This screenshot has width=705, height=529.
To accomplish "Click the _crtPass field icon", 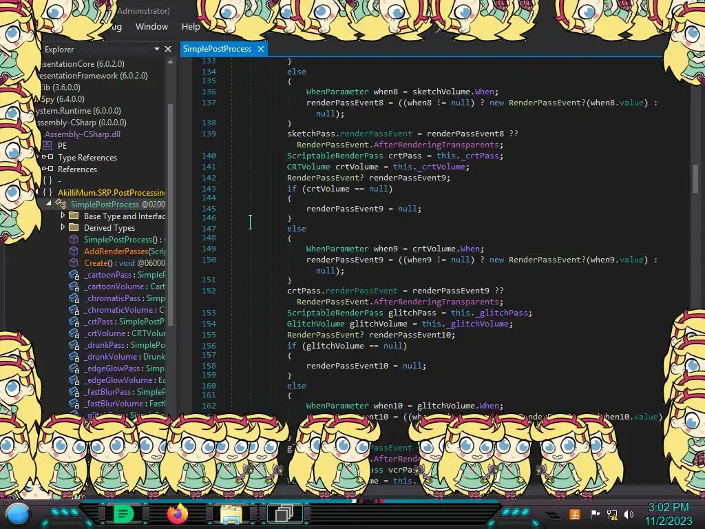I will tap(74, 321).
